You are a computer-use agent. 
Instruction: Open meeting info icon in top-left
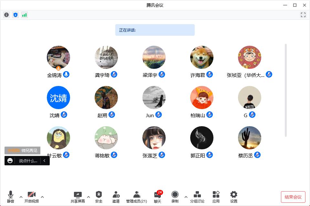pos(6,15)
